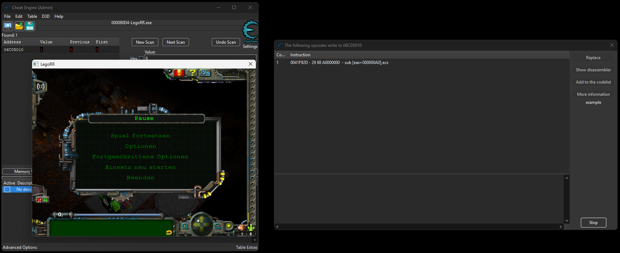Click the Stop button in the opcodes window
The width and height of the screenshot is (620, 253).
tap(593, 223)
